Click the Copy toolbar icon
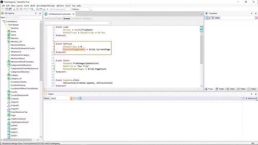 coord(18,9)
